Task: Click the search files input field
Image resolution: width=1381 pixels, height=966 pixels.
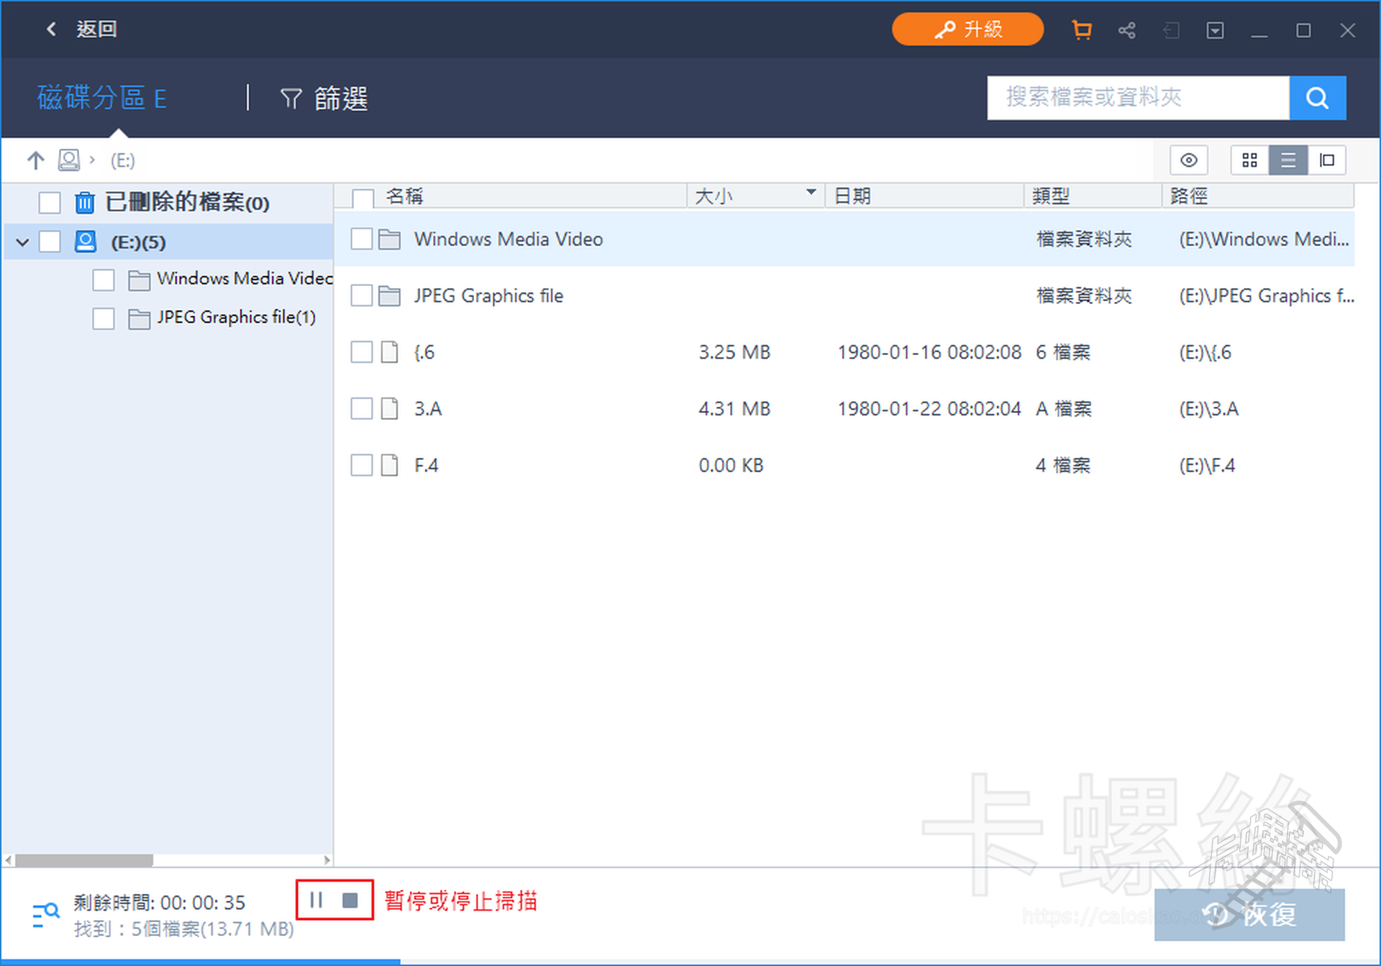Action: (x=1137, y=98)
